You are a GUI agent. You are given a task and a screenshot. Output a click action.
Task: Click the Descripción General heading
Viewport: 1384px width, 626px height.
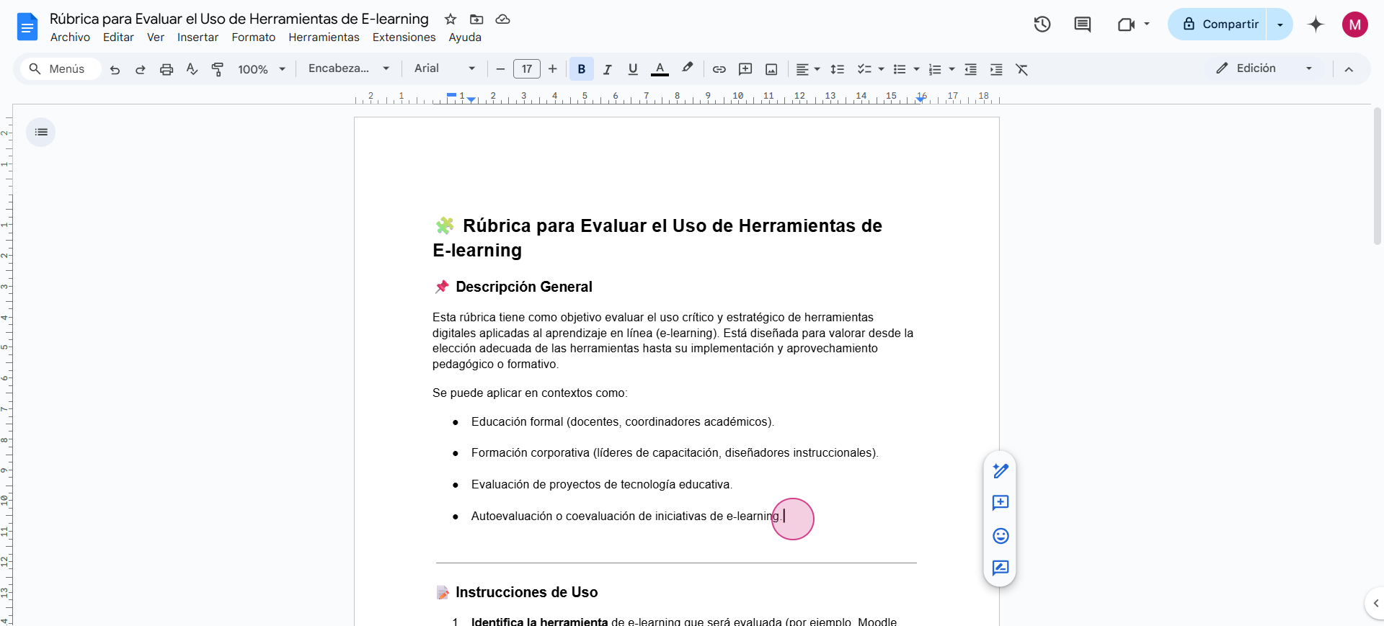(x=524, y=287)
